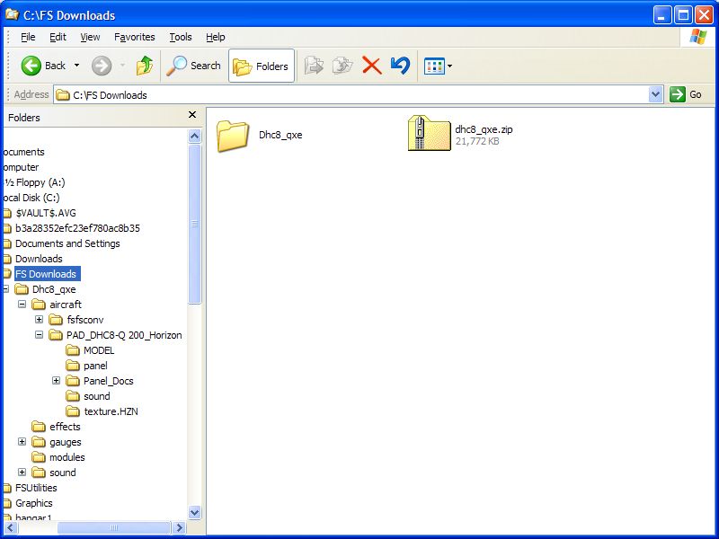Click inside the Address path field
This screenshot has height=539, width=719.
pos(359,94)
